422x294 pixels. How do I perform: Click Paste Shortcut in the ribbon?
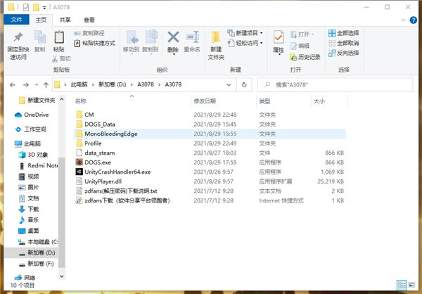[95, 43]
